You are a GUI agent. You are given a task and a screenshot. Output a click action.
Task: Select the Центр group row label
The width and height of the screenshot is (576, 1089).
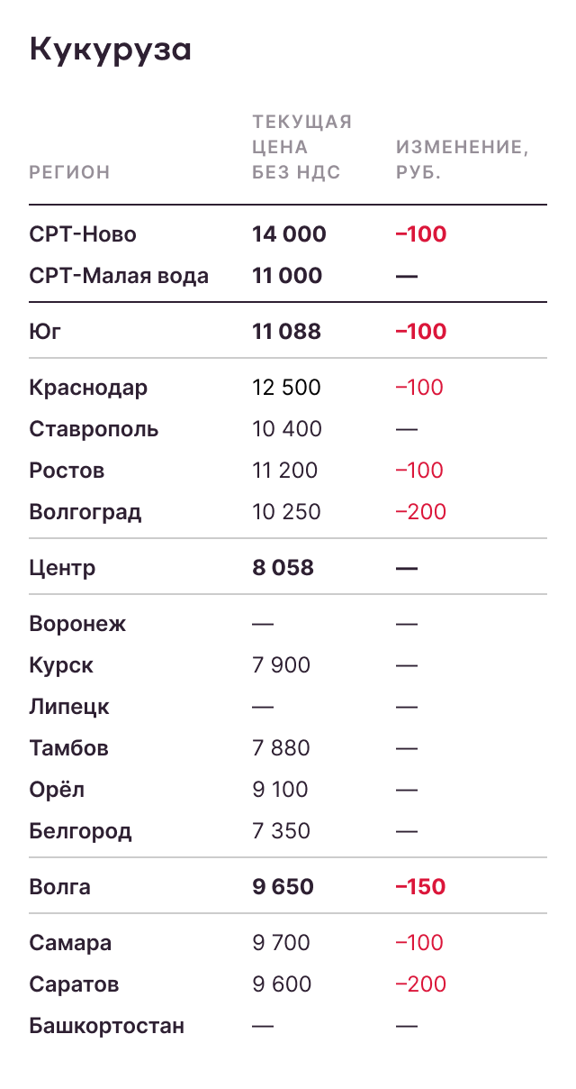62,568
